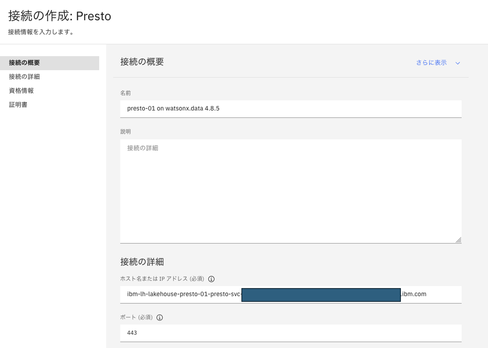The width and height of the screenshot is (488, 348).
Task: Click the 接続の詳細 section heading
Action: point(142,262)
